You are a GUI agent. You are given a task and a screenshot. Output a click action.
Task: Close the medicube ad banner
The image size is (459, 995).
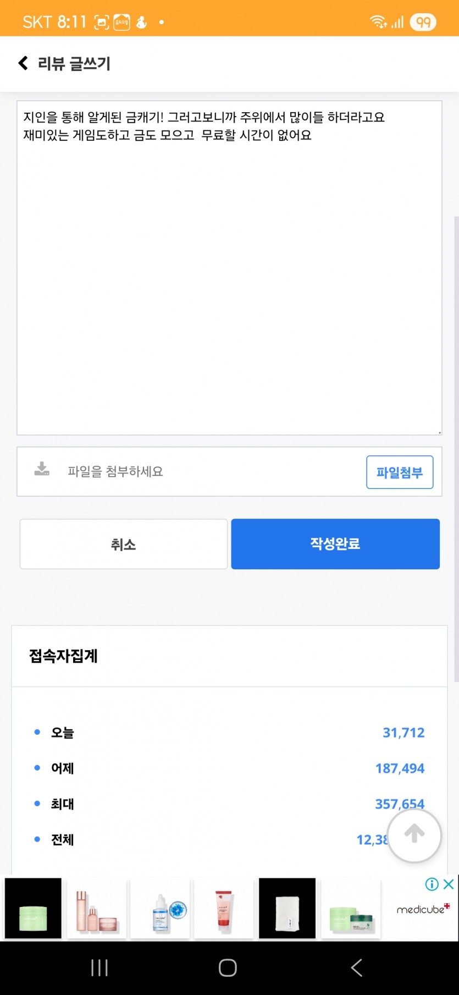coord(449,884)
